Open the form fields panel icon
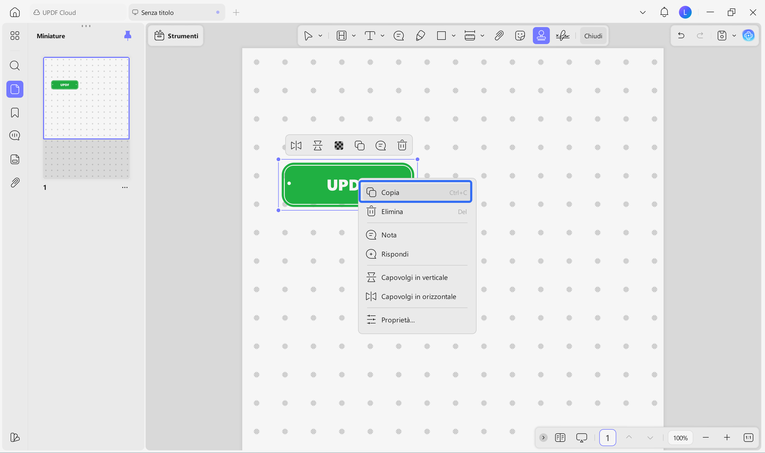 [15, 159]
